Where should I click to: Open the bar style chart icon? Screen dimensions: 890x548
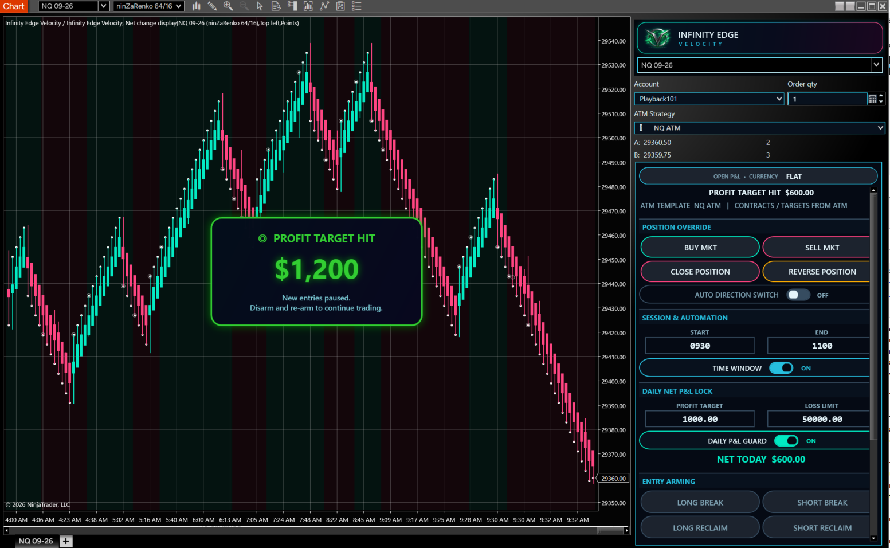coord(196,6)
